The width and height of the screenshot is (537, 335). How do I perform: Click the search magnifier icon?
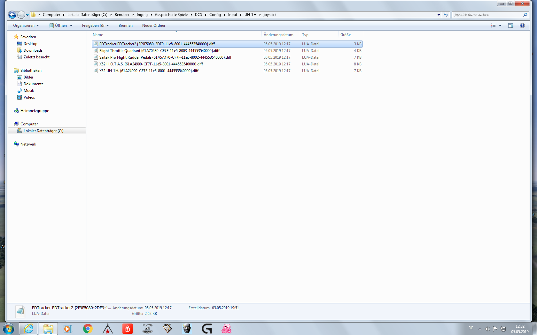point(525,15)
